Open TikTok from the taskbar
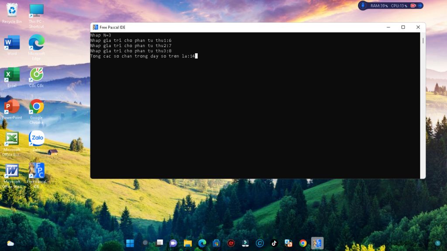This screenshot has height=251, width=447. (274, 243)
